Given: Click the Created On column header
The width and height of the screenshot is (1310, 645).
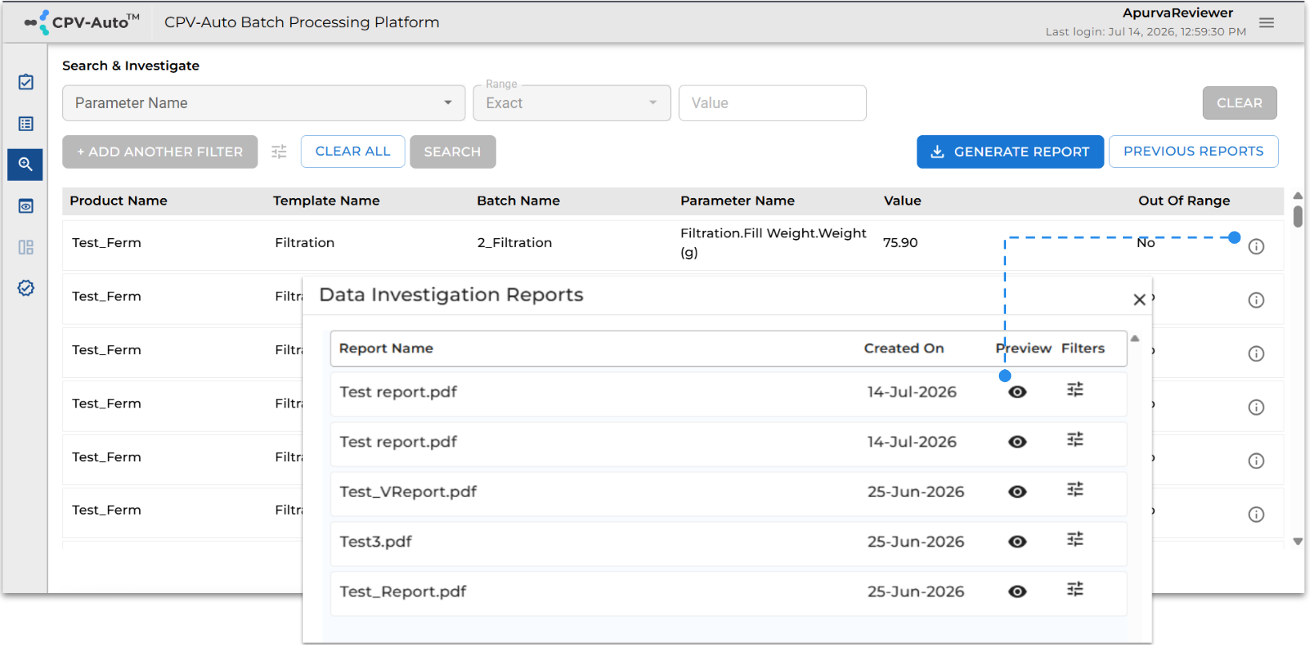Looking at the screenshot, I should (x=904, y=348).
